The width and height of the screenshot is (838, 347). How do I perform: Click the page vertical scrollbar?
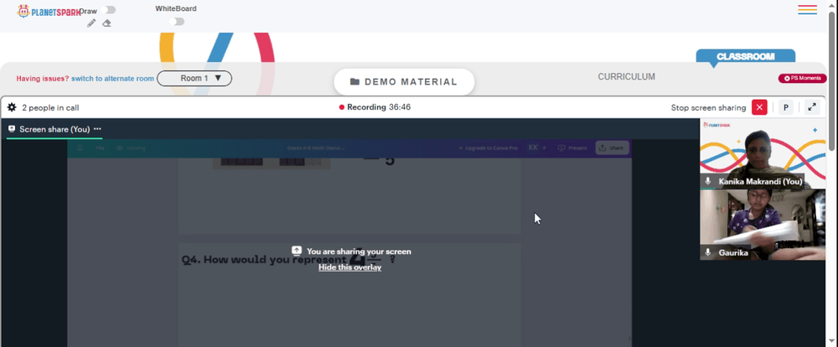[x=832, y=80]
